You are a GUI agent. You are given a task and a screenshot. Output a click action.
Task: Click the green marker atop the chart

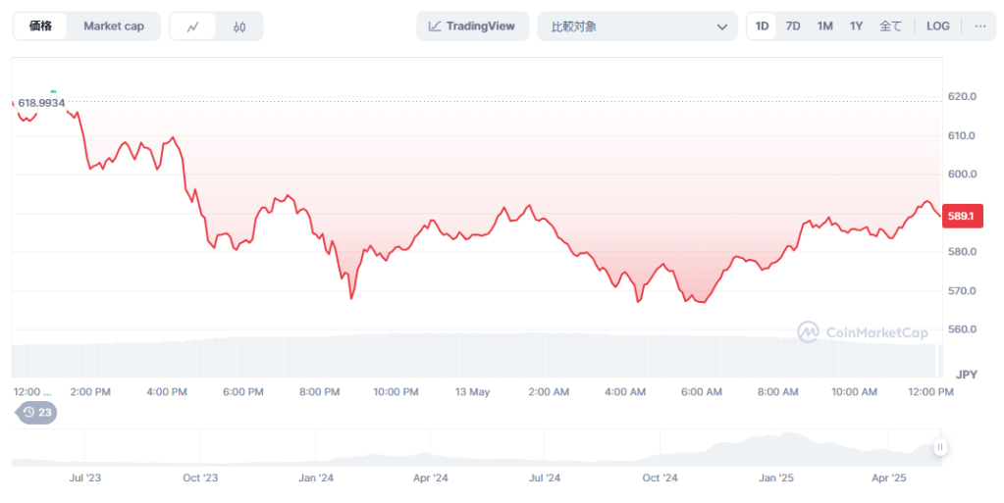click(x=53, y=91)
